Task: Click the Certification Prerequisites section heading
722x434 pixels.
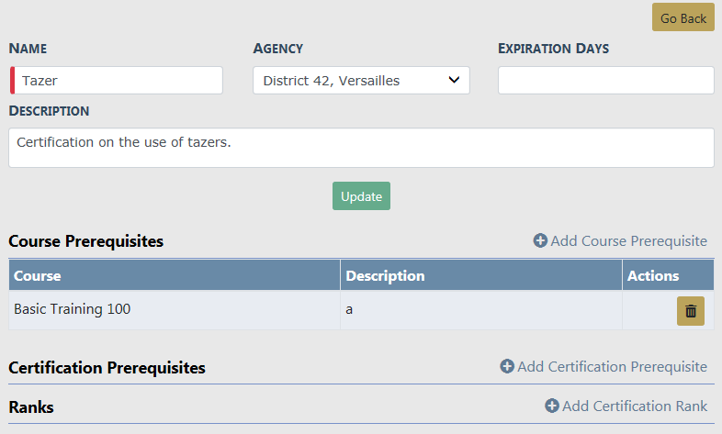Action: coord(107,368)
